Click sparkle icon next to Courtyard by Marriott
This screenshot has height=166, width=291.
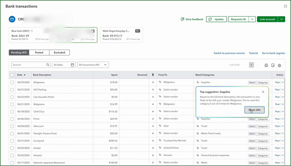pyautogui.click(x=160, y=141)
